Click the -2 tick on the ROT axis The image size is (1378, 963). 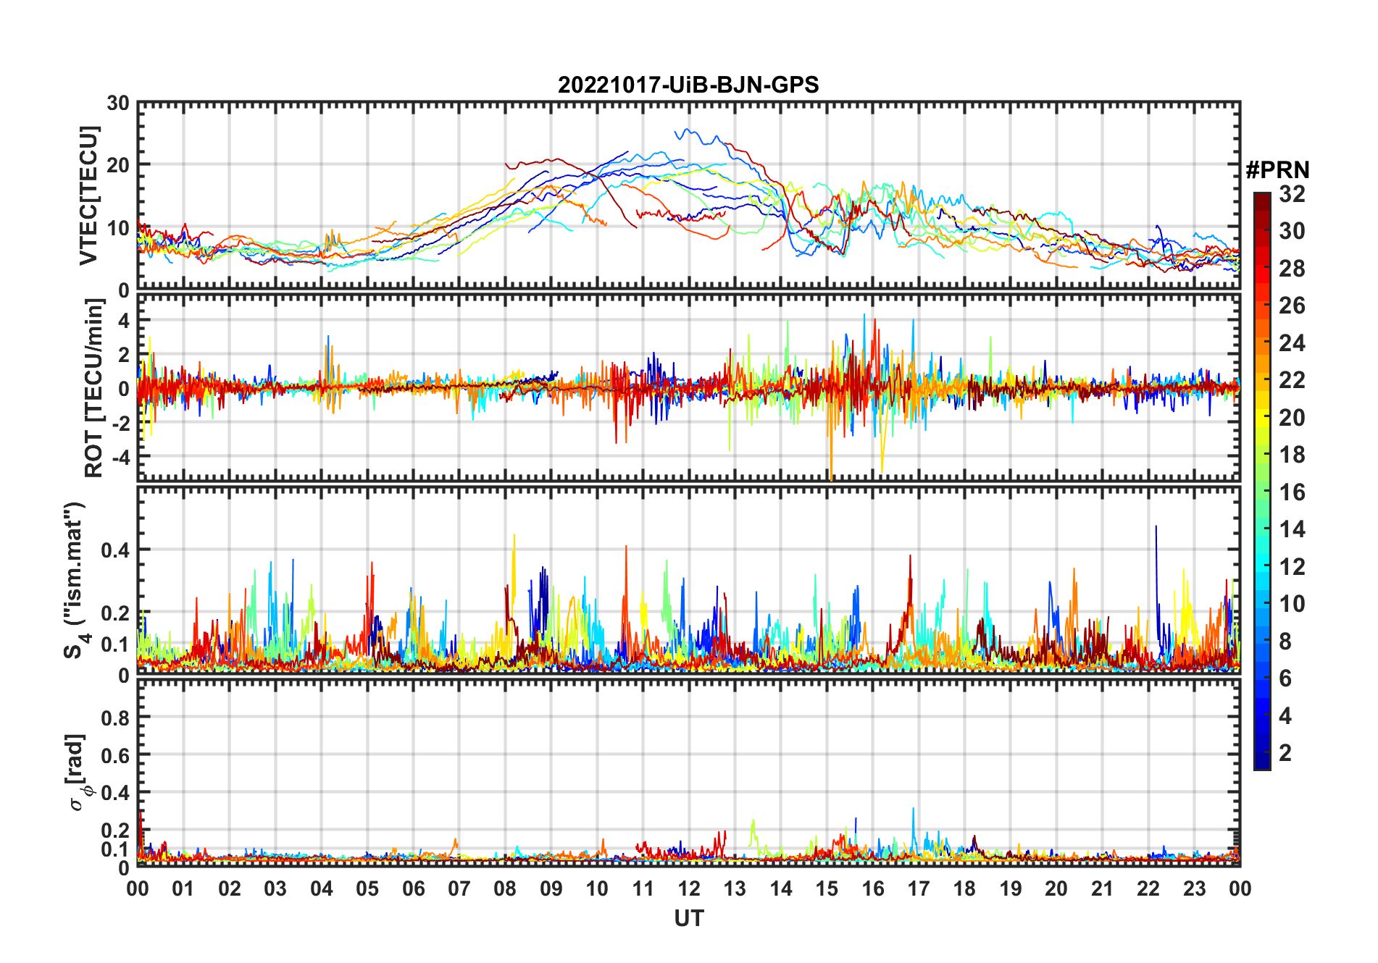[120, 424]
